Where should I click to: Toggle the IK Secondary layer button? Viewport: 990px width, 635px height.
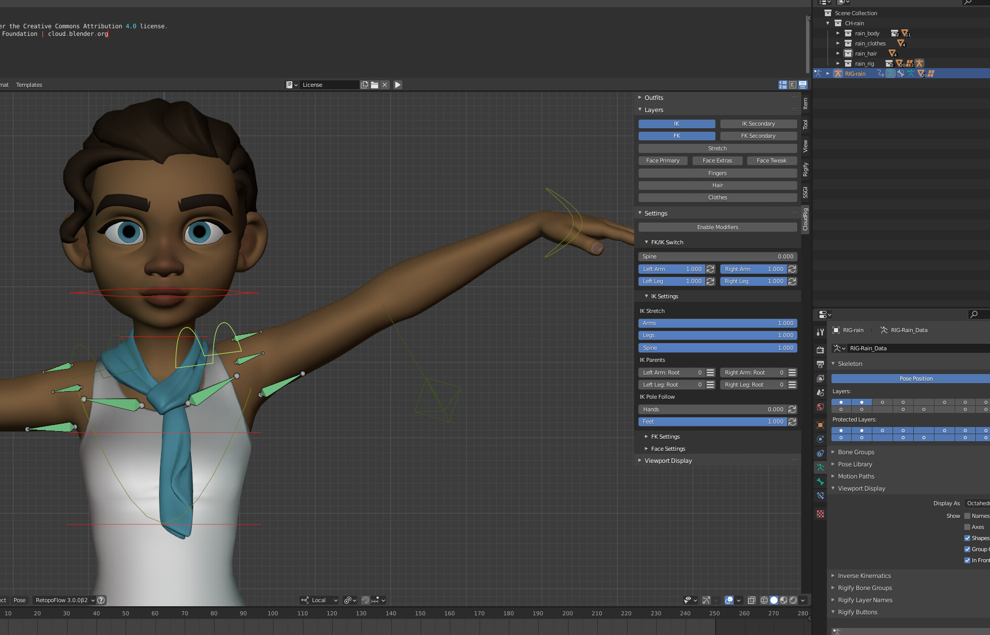coord(758,124)
